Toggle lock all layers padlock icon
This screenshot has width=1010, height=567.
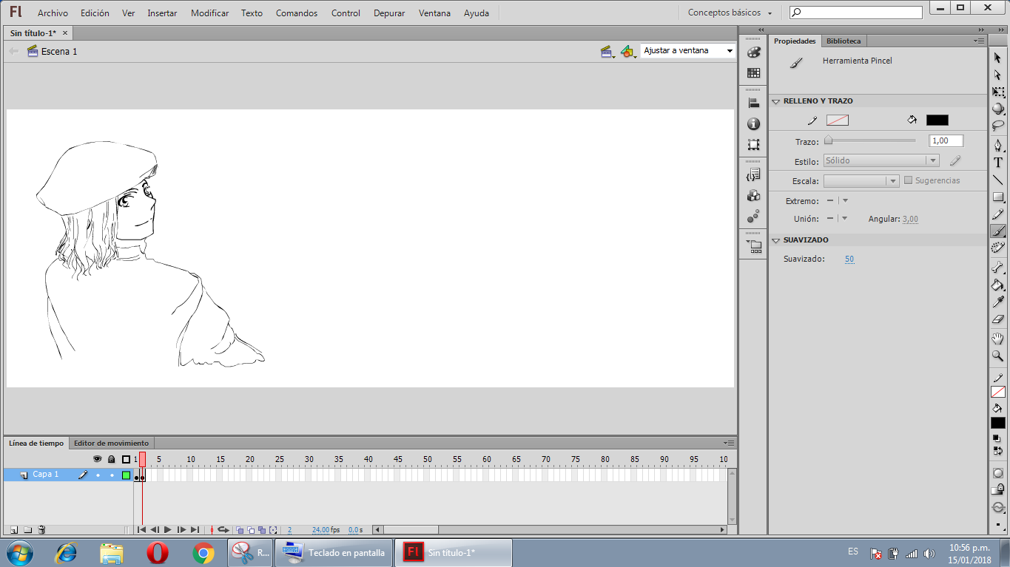112,459
